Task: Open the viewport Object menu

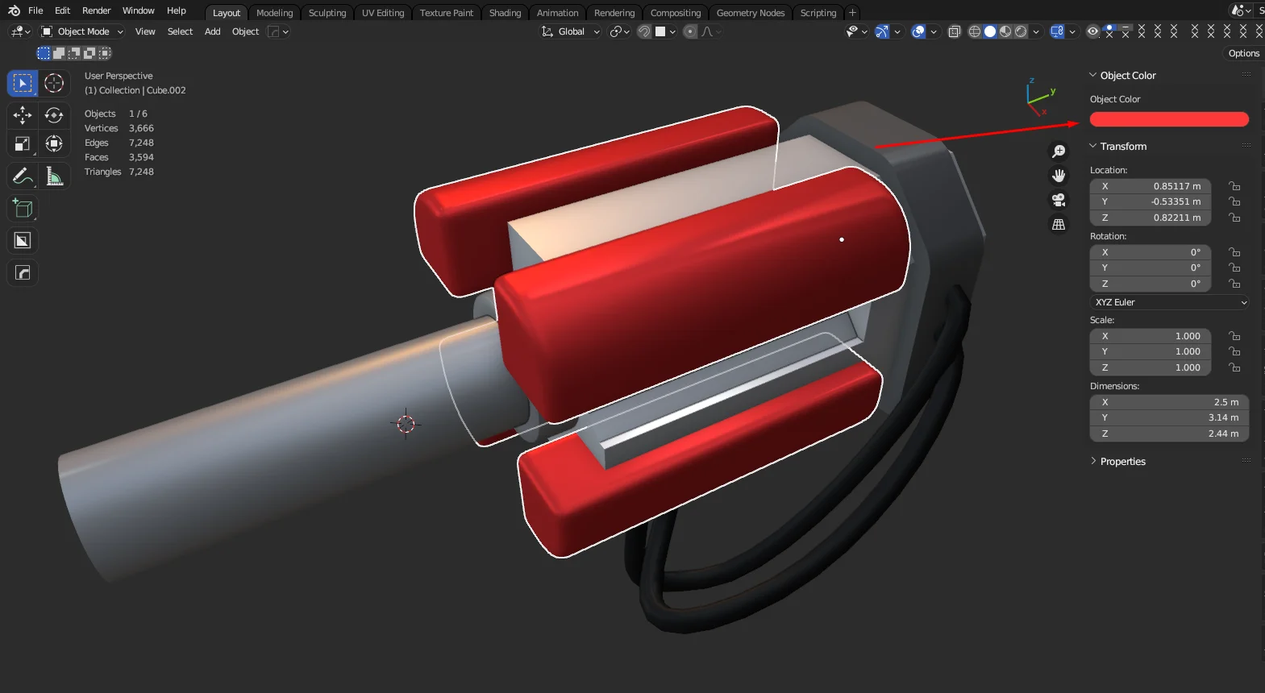Action: (x=245, y=31)
